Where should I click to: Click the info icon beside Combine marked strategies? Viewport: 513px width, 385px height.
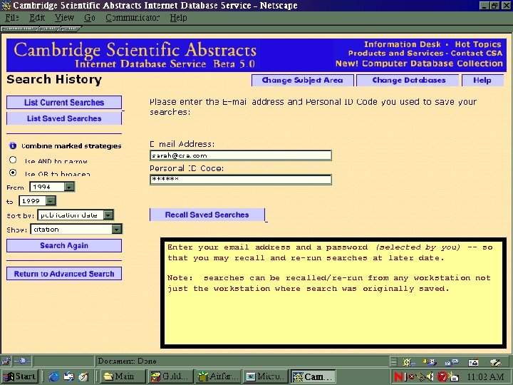[x=13, y=145]
